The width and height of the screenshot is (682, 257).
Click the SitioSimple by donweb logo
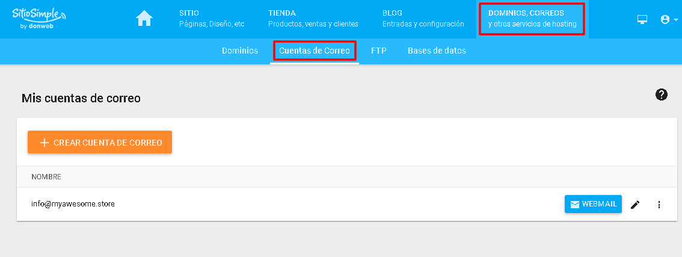click(x=40, y=17)
